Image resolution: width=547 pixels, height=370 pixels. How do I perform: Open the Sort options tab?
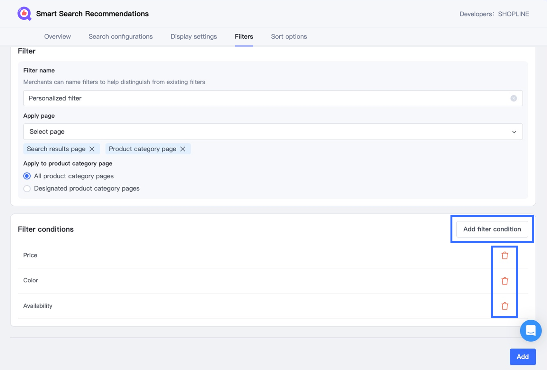pyautogui.click(x=289, y=36)
